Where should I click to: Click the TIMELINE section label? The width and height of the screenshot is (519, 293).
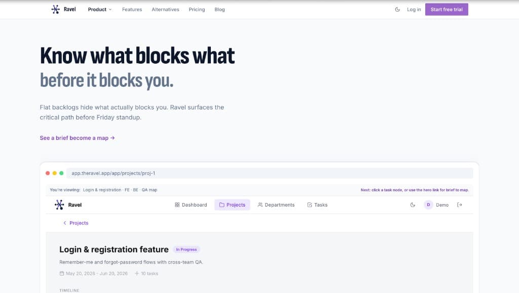(69, 290)
